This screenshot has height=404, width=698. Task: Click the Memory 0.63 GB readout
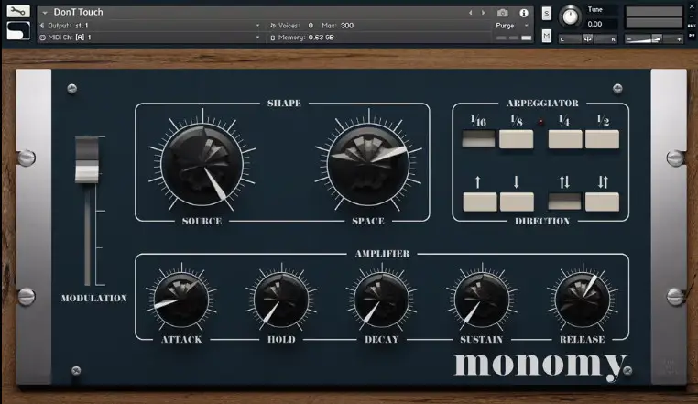[x=302, y=38]
